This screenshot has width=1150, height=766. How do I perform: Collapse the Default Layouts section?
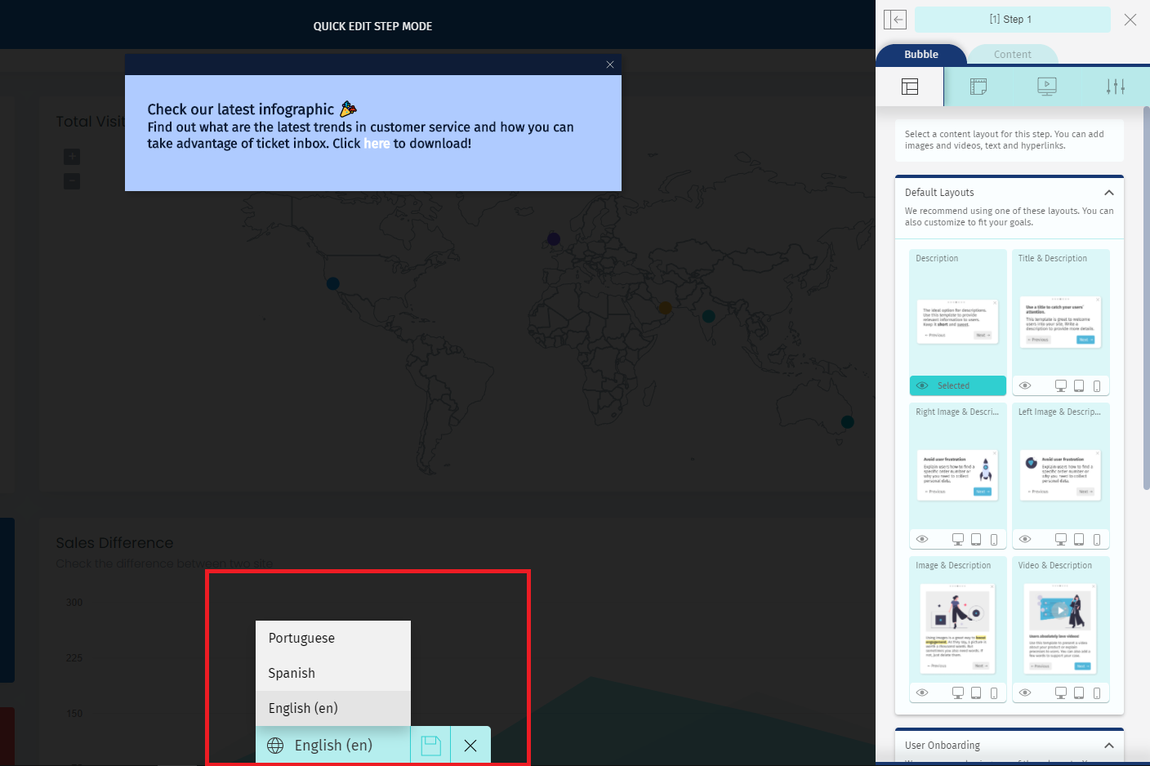(x=1108, y=193)
